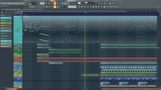Select the Mute tool in playlist toolbar

pos(11,9)
